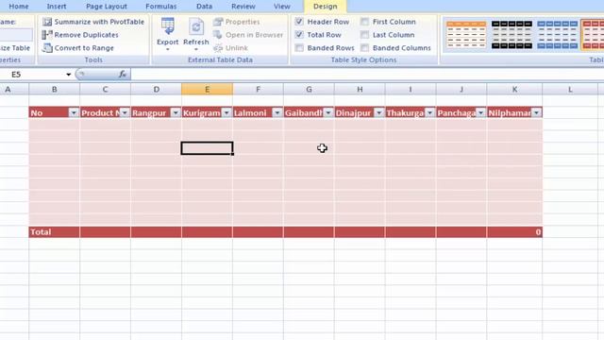This screenshot has width=604, height=340.
Task: Apply the blue table style thumbnail
Action: click(557, 35)
